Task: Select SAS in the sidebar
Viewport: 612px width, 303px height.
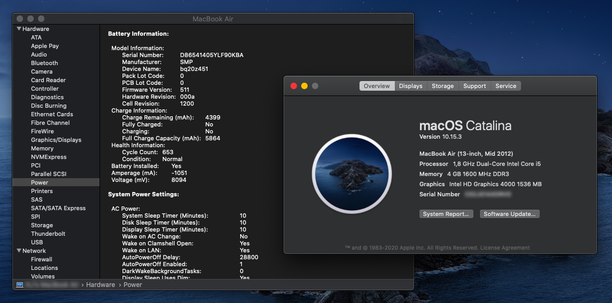Action: [x=37, y=200]
